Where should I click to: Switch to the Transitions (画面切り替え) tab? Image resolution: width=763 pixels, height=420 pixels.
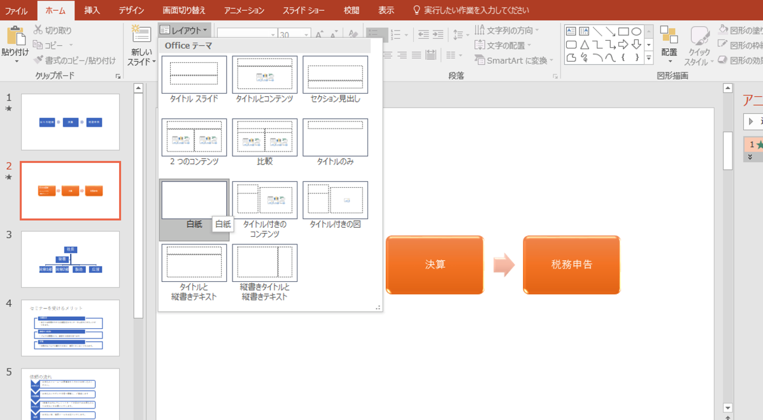(183, 10)
